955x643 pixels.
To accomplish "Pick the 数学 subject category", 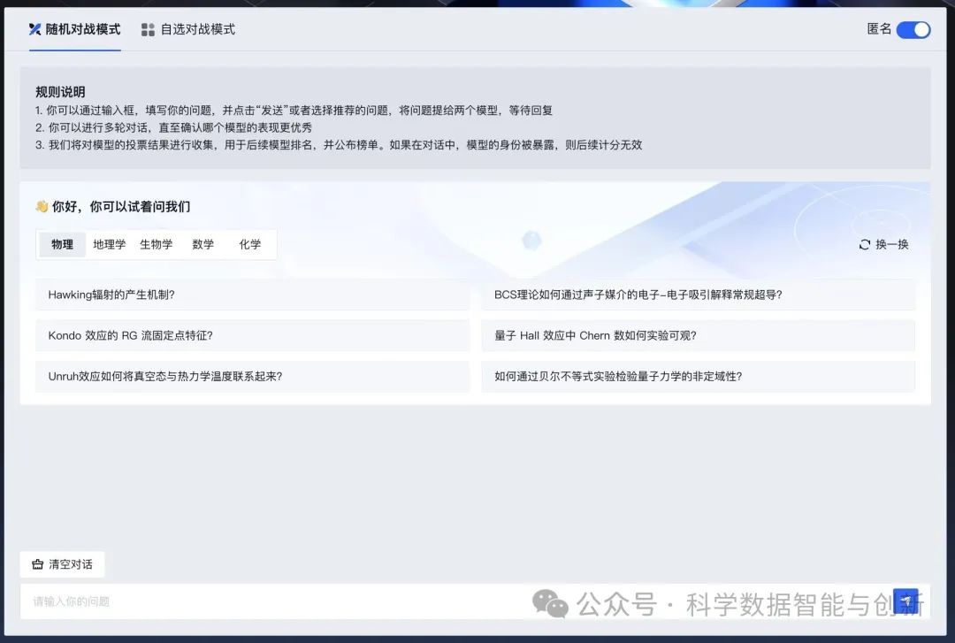I will click(x=203, y=245).
